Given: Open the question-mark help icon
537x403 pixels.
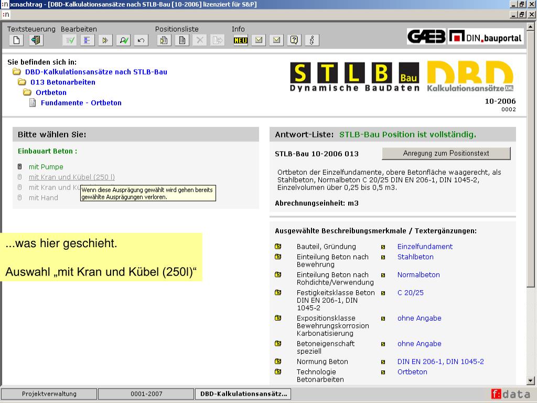Looking at the screenshot, I should (294, 40).
